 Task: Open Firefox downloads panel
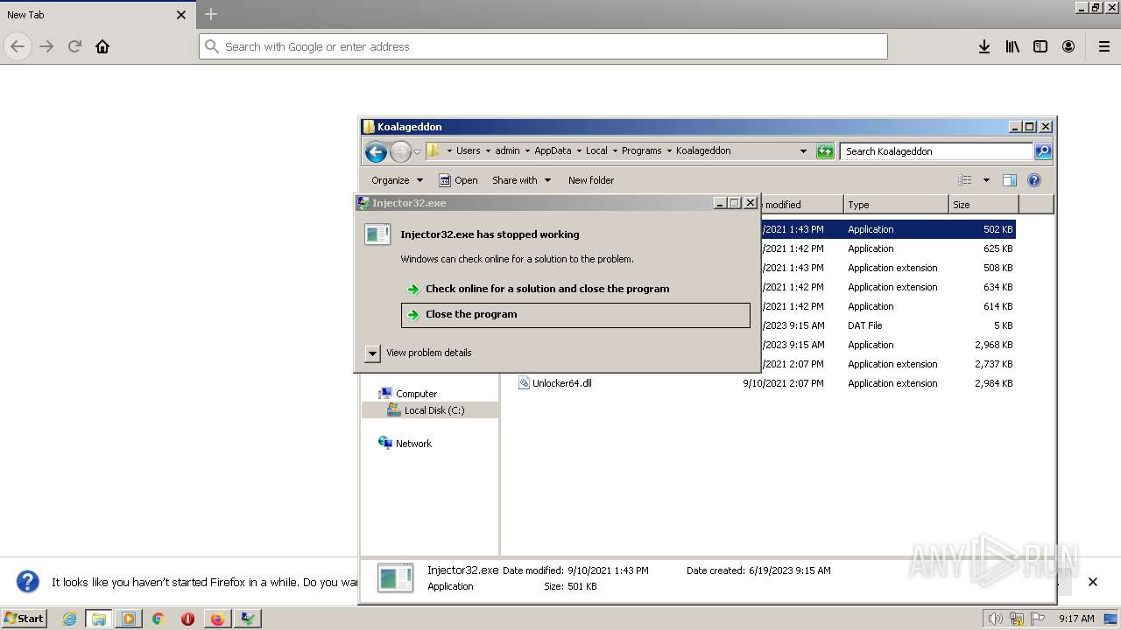(984, 46)
